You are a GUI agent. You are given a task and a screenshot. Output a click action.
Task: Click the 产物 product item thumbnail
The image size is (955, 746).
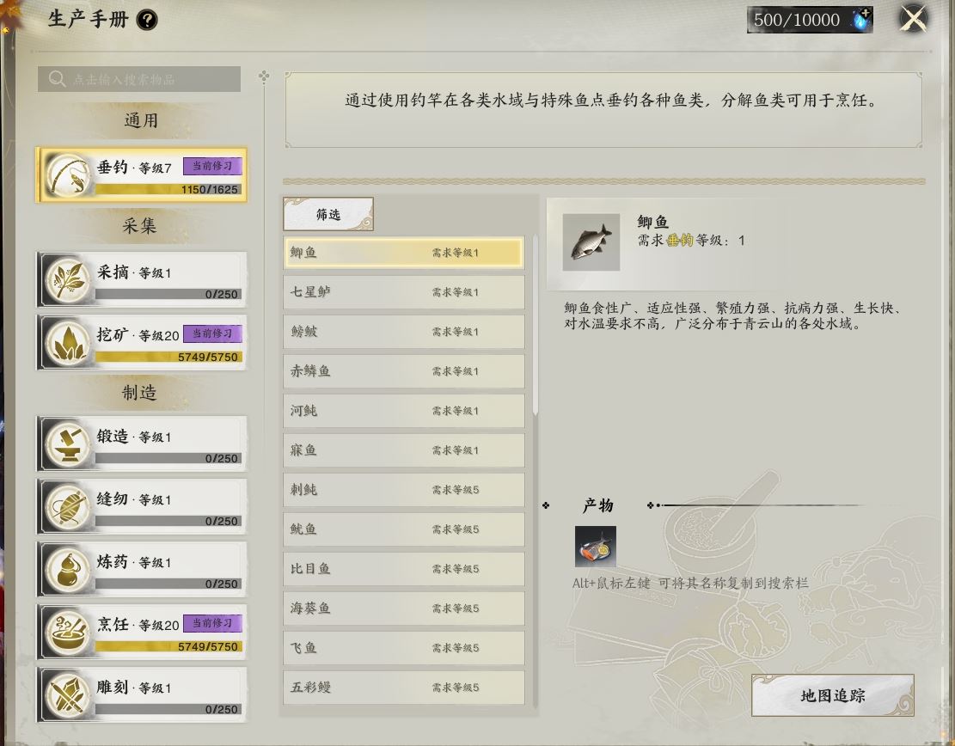coord(595,547)
